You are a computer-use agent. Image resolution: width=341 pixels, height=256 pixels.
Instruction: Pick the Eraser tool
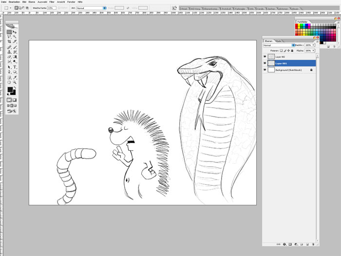9,57
